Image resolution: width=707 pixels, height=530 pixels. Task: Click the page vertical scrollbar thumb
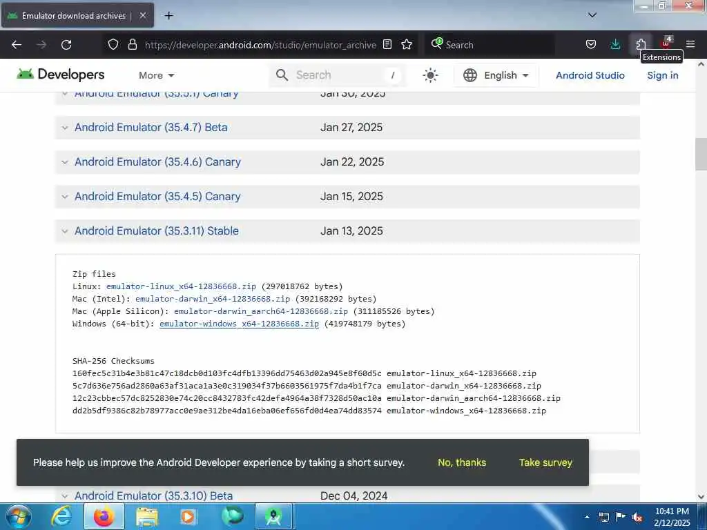[701, 154]
